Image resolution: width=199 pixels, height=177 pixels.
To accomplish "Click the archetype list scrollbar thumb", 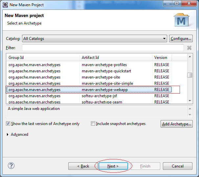I will click(x=190, y=75).
